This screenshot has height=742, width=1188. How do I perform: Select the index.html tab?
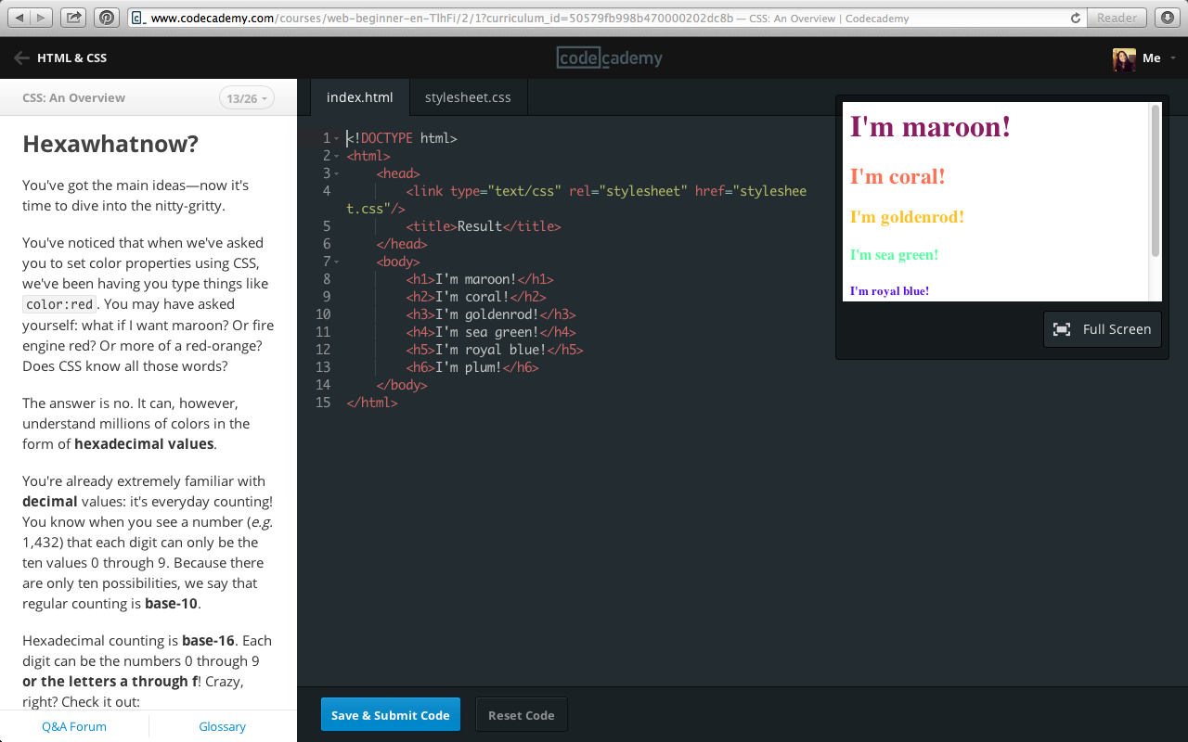(359, 96)
